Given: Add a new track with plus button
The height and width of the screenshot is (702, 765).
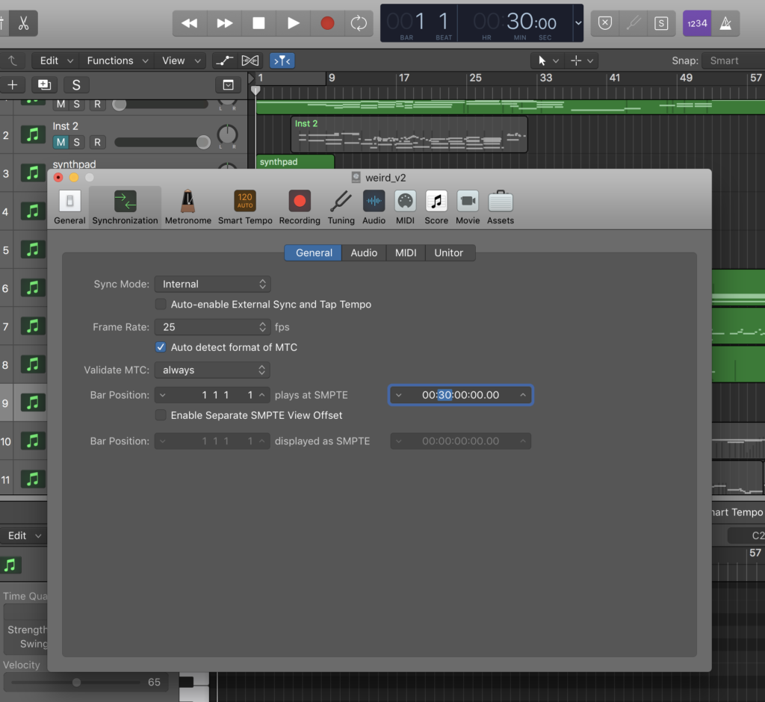Looking at the screenshot, I should [x=12, y=85].
